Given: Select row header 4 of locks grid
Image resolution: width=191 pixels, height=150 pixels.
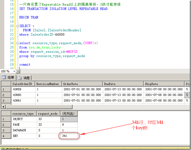Looking at the screenshot, I should [x=6, y=136].
